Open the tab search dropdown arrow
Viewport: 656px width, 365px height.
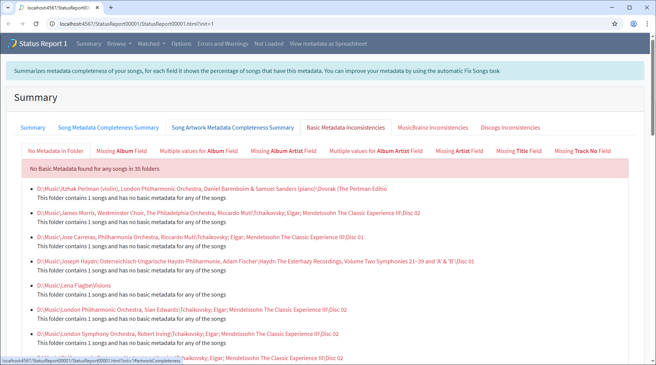8,8
